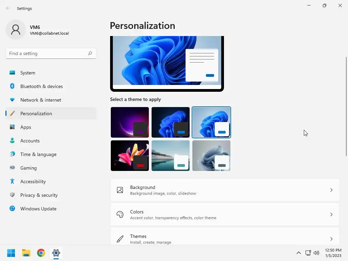
Task: Open Accent color, transparency effects row
Action: (225, 214)
